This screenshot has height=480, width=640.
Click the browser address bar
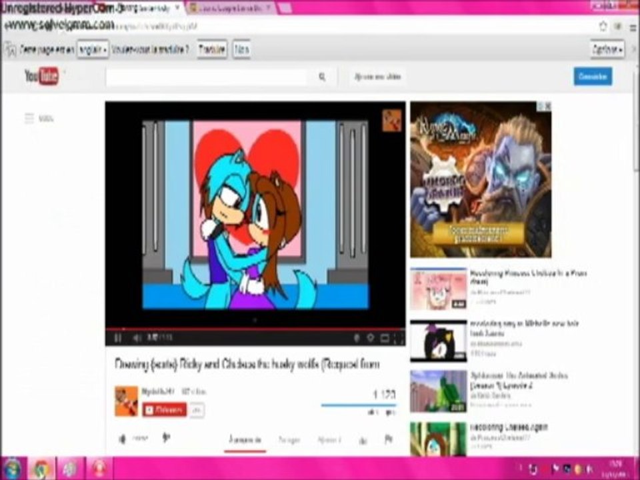click(300, 27)
